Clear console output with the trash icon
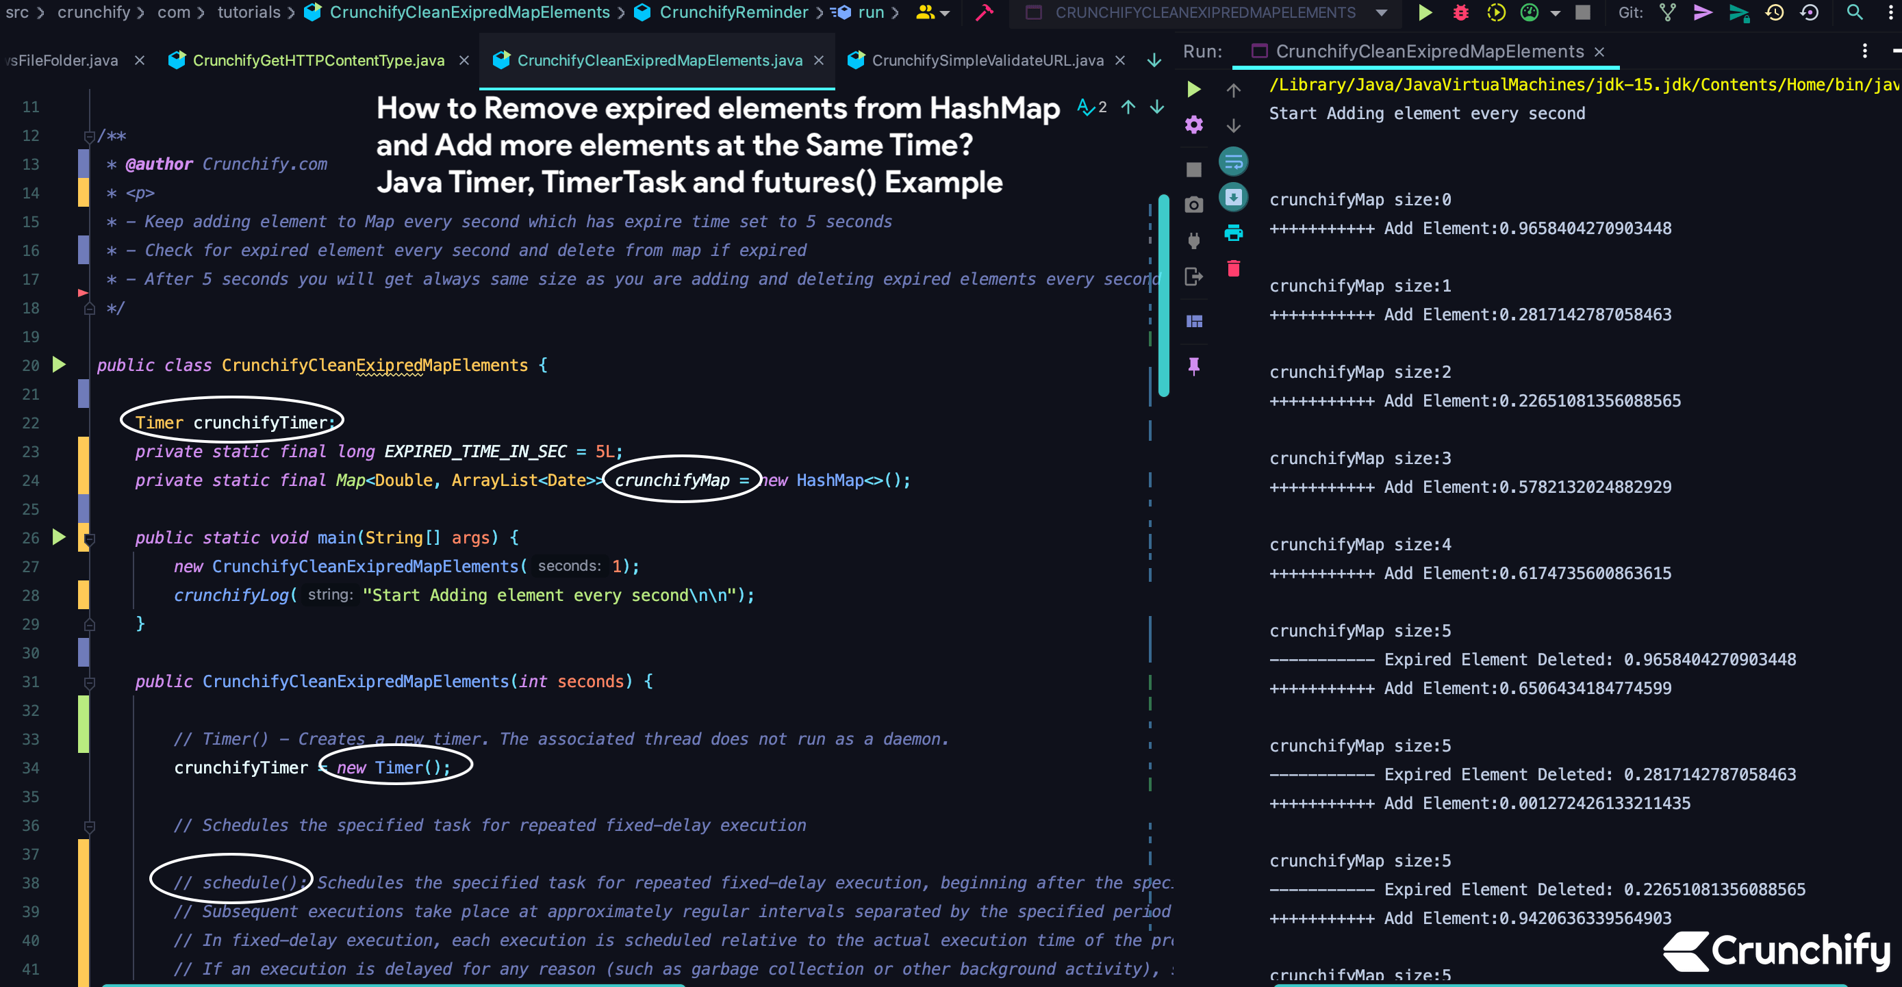 1234,269
